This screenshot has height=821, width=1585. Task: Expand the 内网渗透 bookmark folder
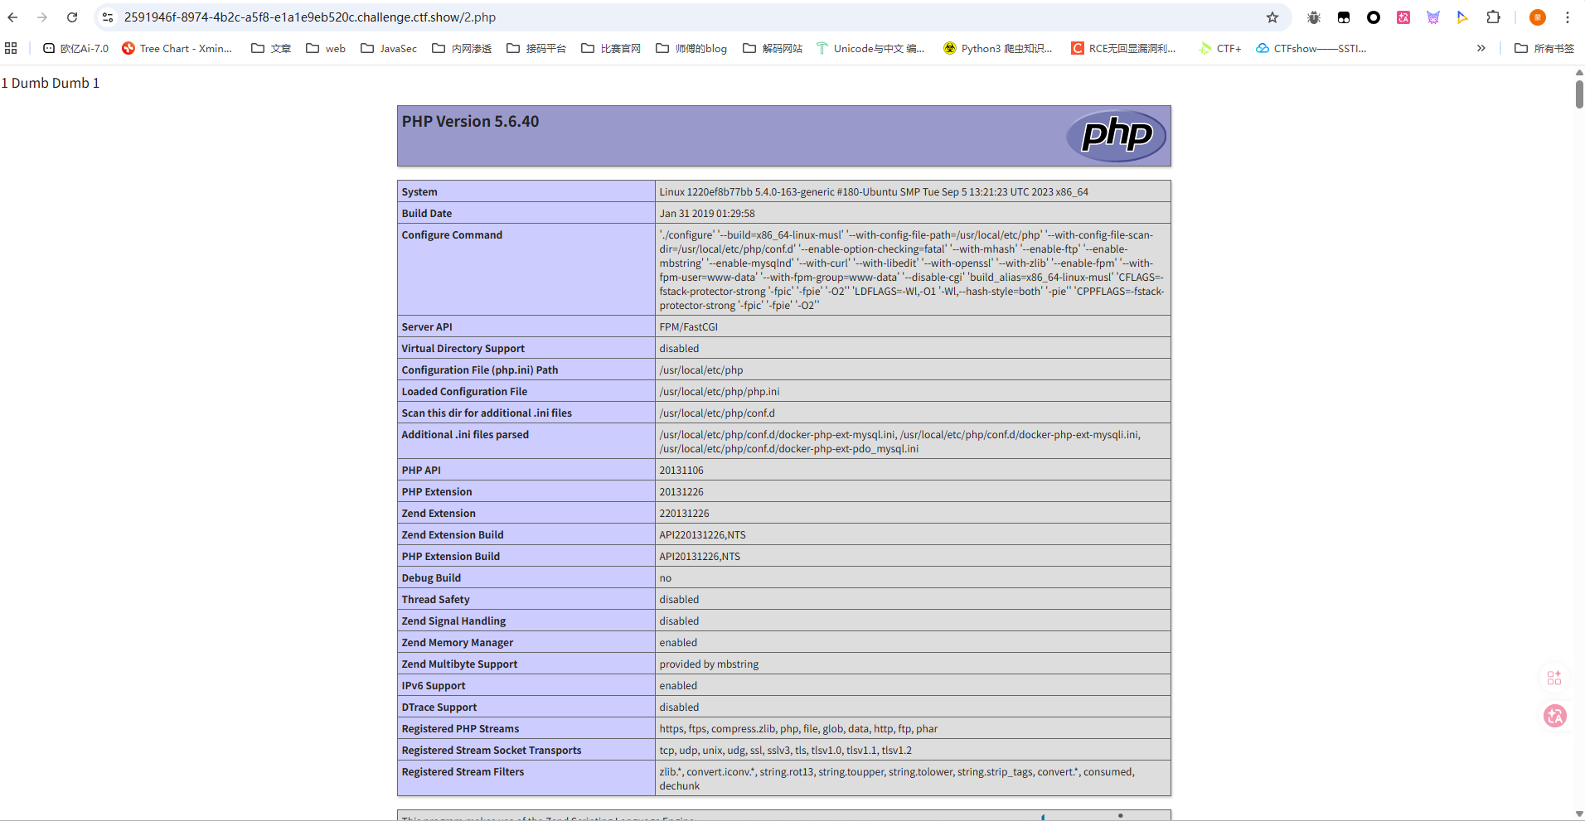[x=462, y=48]
